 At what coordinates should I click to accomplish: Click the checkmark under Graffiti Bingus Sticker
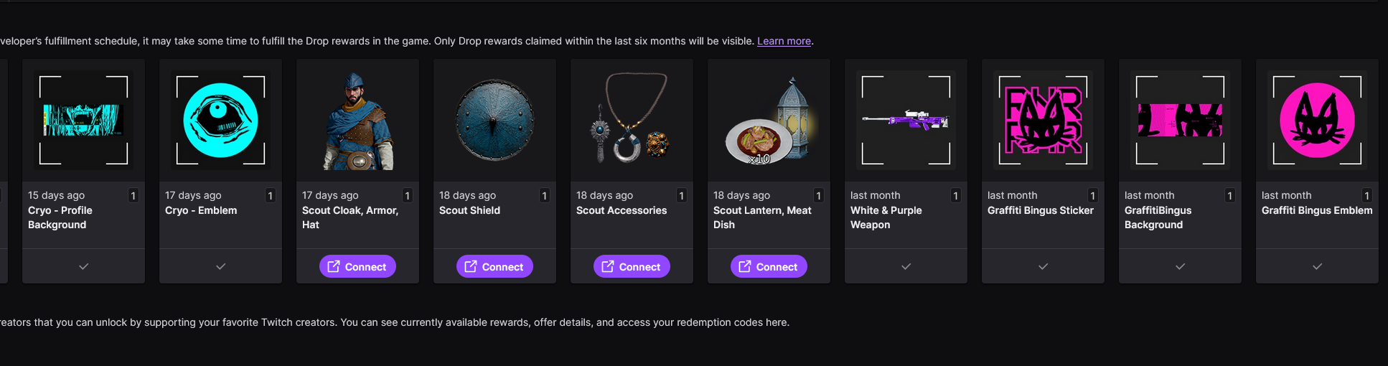[x=1044, y=266]
